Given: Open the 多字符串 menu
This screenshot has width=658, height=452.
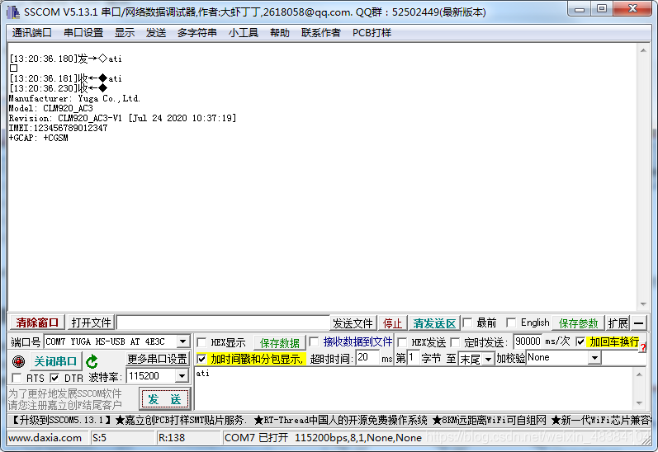Looking at the screenshot, I should pos(196,33).
